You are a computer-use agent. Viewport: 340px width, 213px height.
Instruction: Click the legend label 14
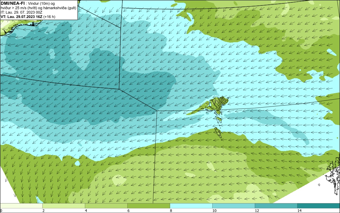pyautogui.click(x=300, y=211)
